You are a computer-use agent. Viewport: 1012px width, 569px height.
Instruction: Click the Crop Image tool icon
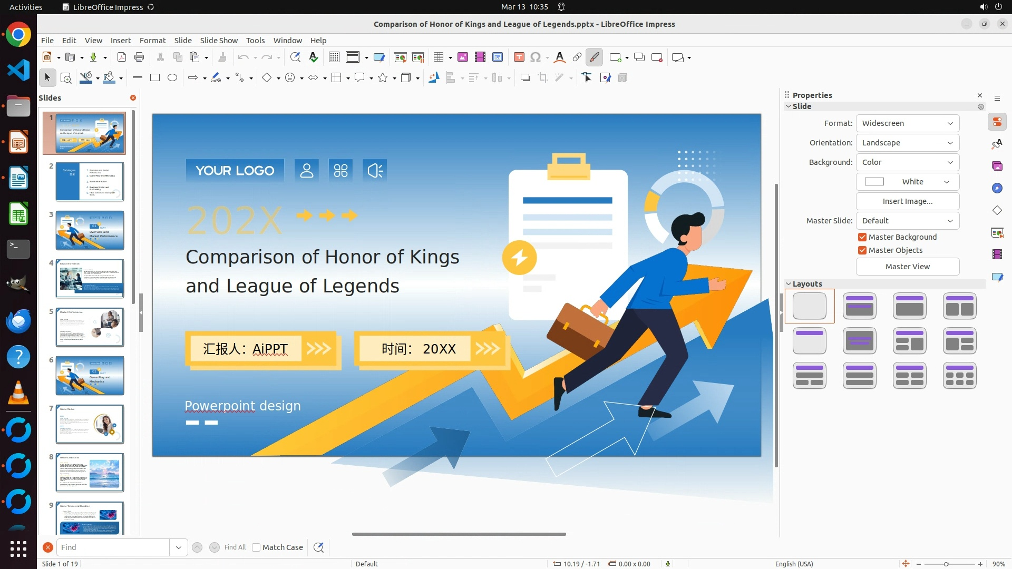543,78
